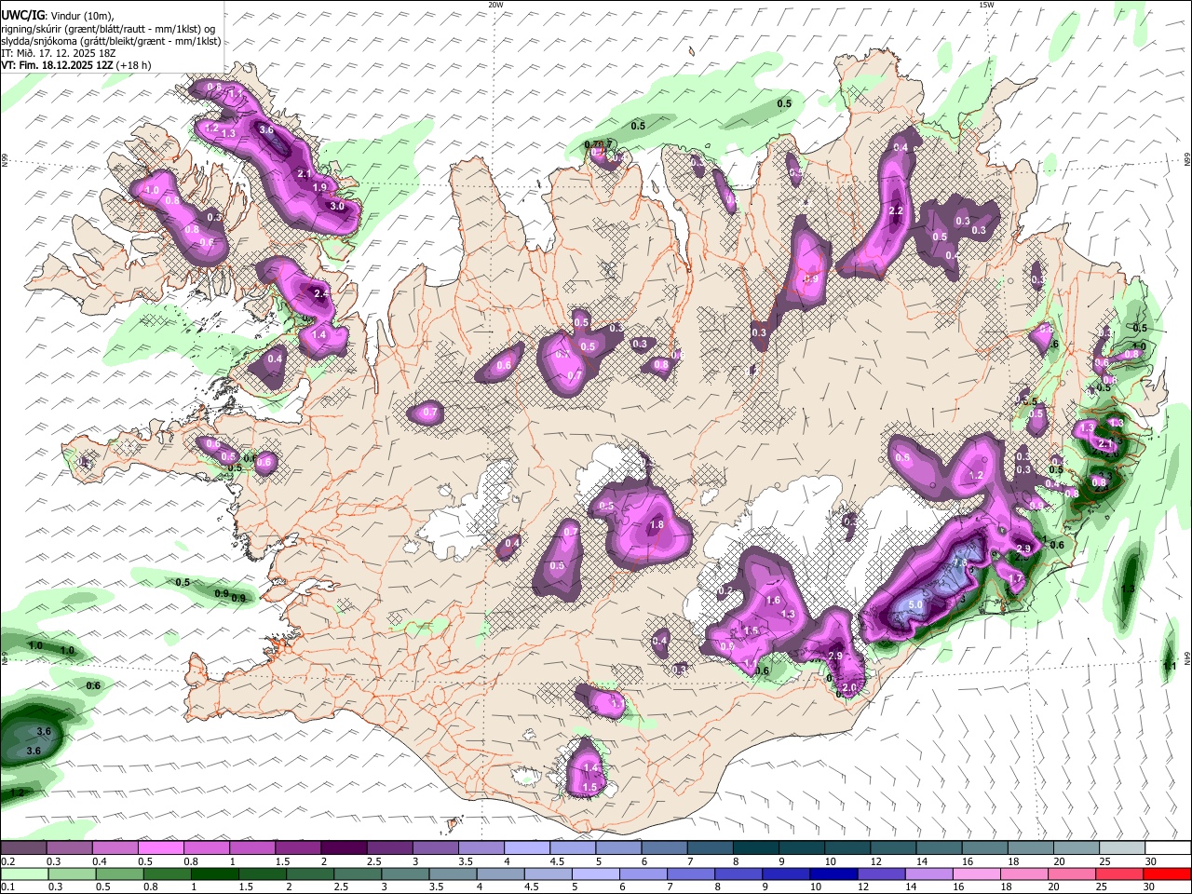Click dark mauve 0.2–0.3 swatch in upper legend
Image resolution: width=1192 pixels, height=894 pixels.
[x=23, y=847]
